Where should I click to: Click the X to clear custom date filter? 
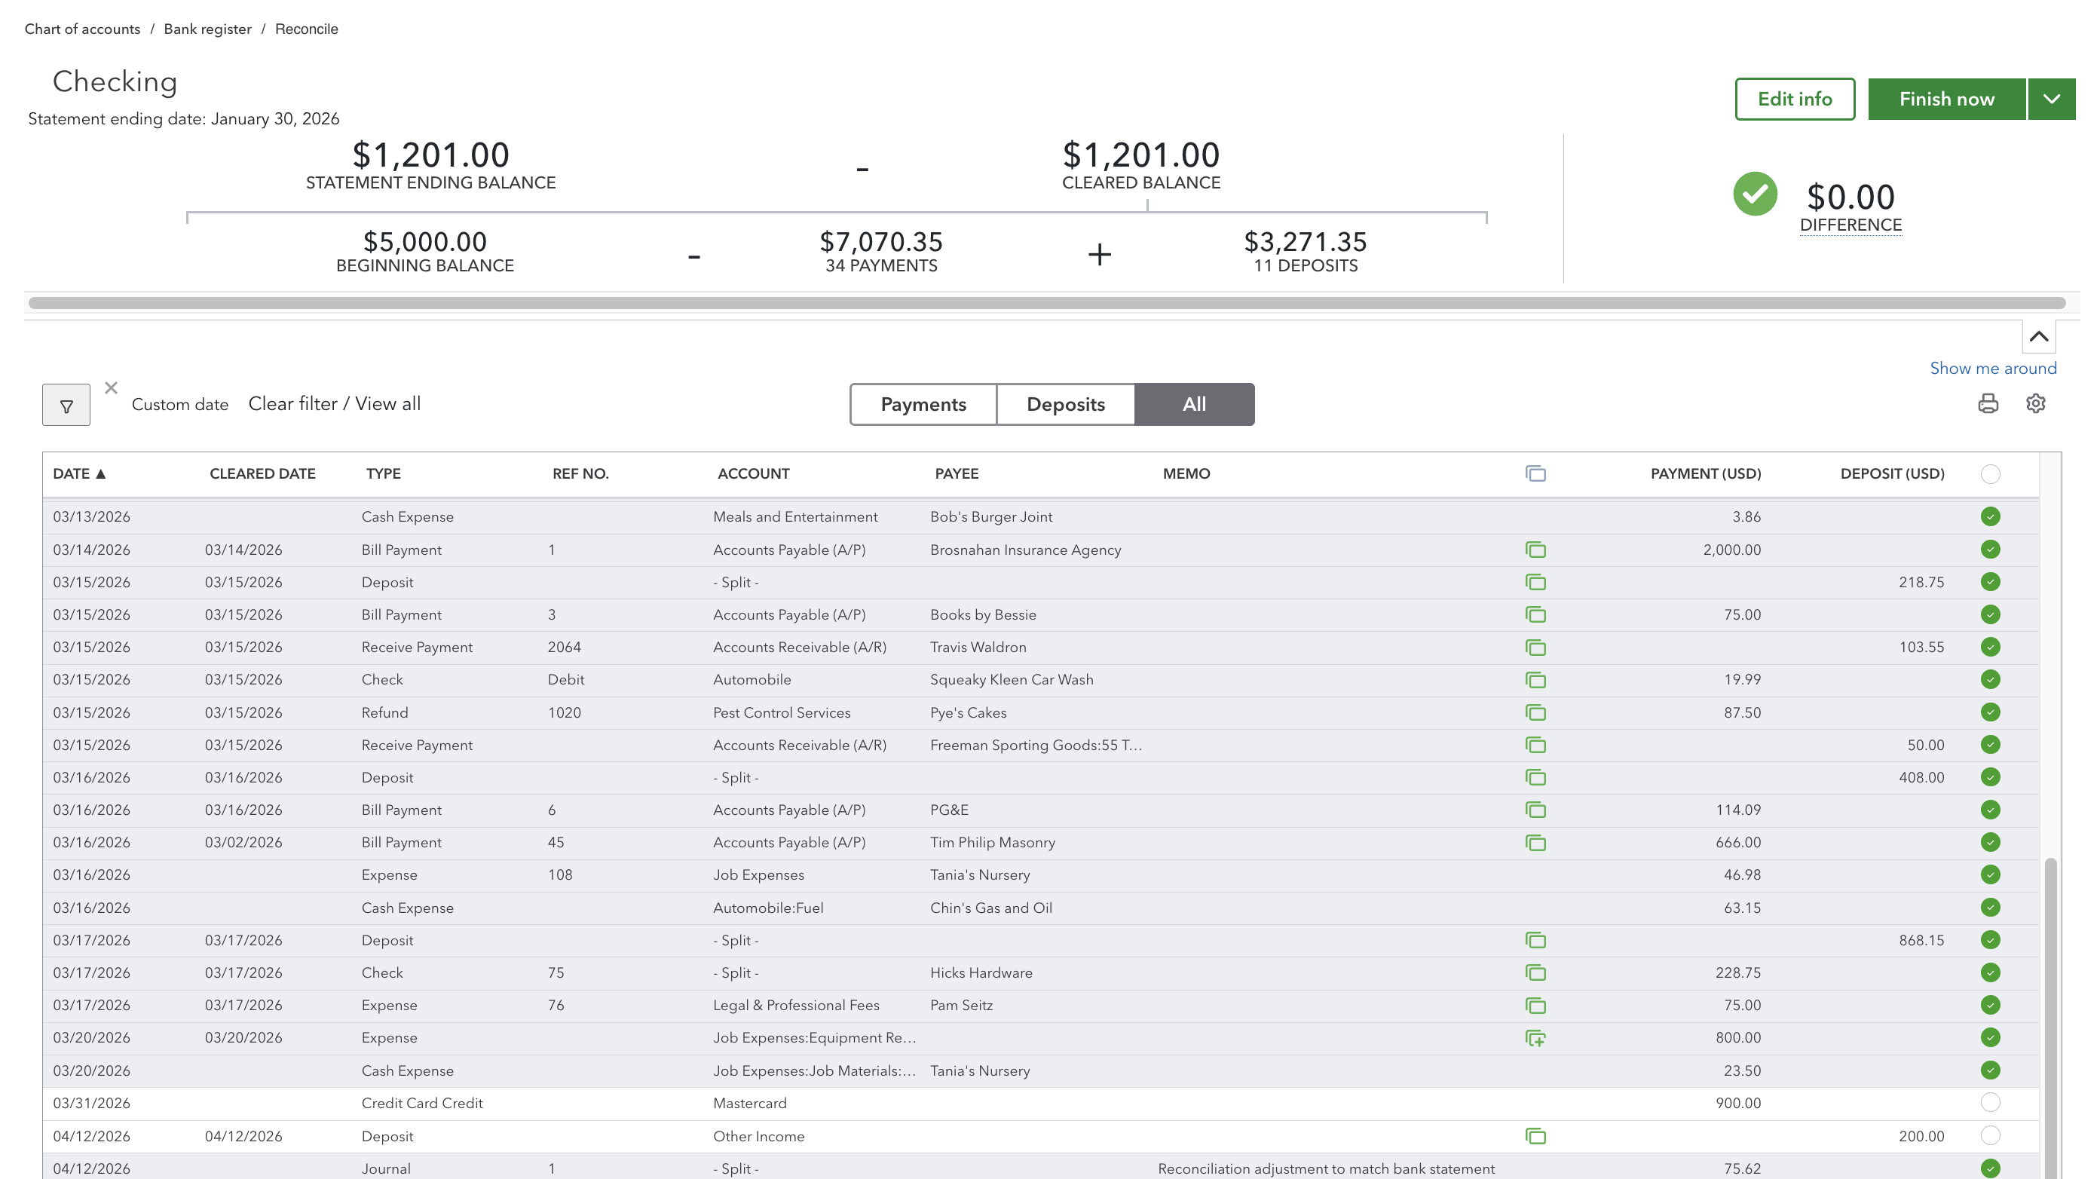point(111,388)
